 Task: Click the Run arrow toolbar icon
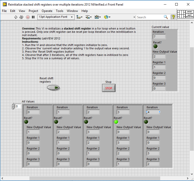(x=16, y=17)
